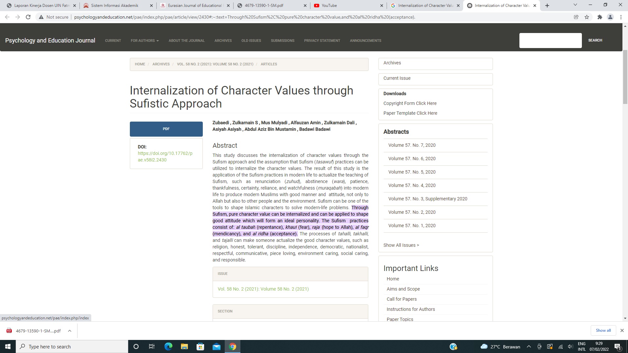This screenshot has width=628, height=353.
Task: Bookmark this page with star icon
Action: click(x=587, y=17)
